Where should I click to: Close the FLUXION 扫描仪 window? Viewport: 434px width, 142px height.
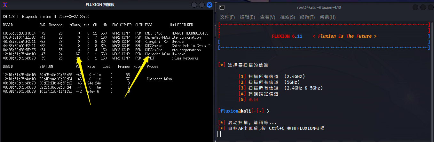tap(209, 5)
